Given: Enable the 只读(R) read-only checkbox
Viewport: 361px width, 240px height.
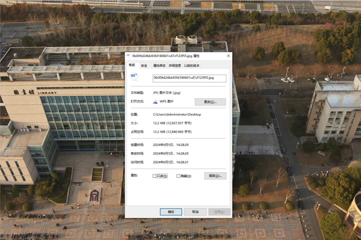Looking at the screenshot, I should click(x=154, y=176).
